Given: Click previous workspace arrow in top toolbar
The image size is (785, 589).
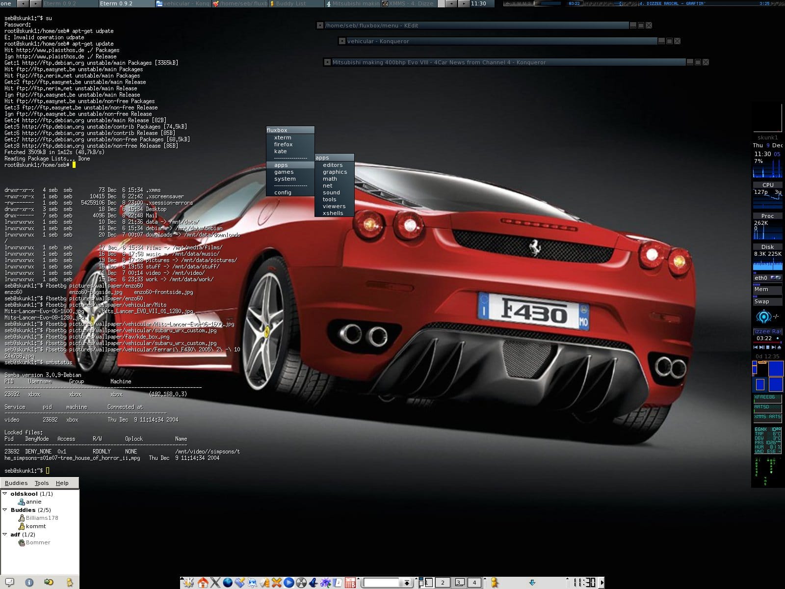Looking at the screenshot, I should click(23, 3).
